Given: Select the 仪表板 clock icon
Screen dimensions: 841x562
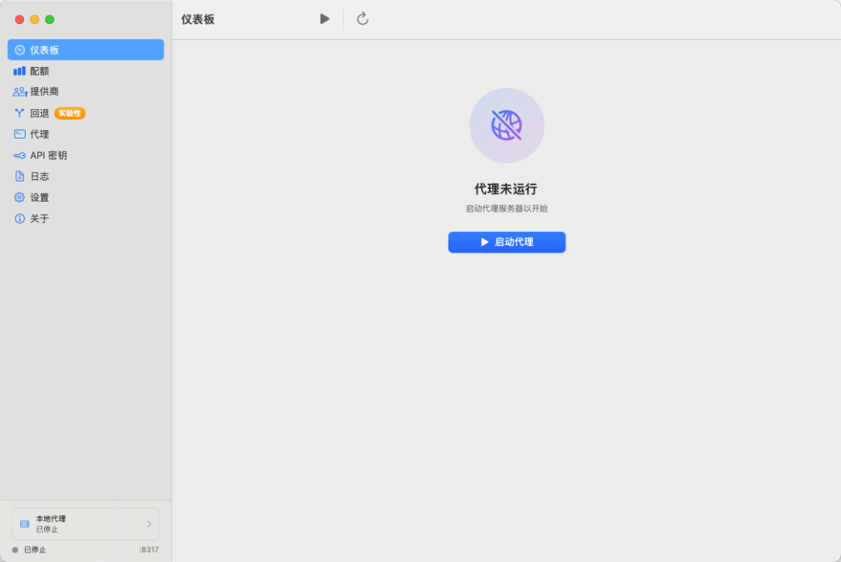Looking at the screenshot, I should click(18, 49).
